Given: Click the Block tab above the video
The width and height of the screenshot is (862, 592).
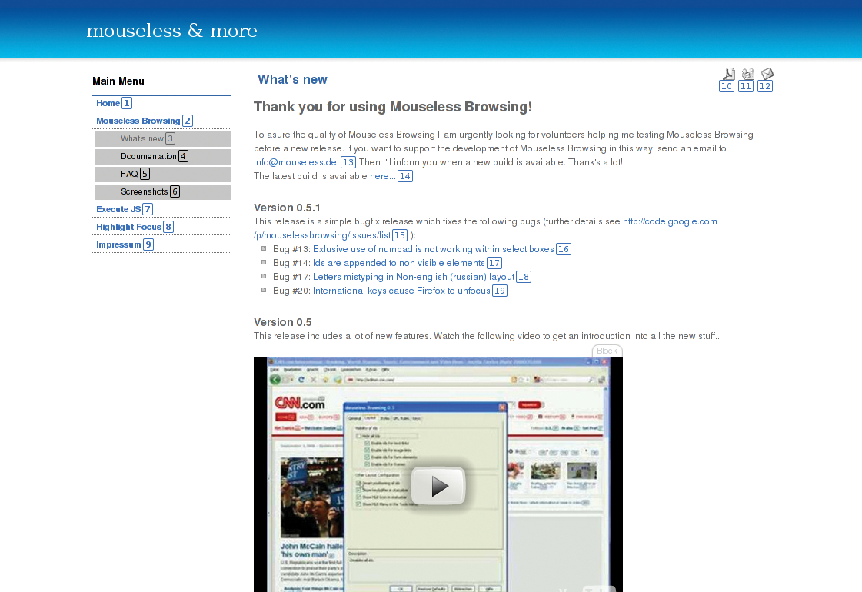Looking at the screenshot, I should [x=607, y=351].
